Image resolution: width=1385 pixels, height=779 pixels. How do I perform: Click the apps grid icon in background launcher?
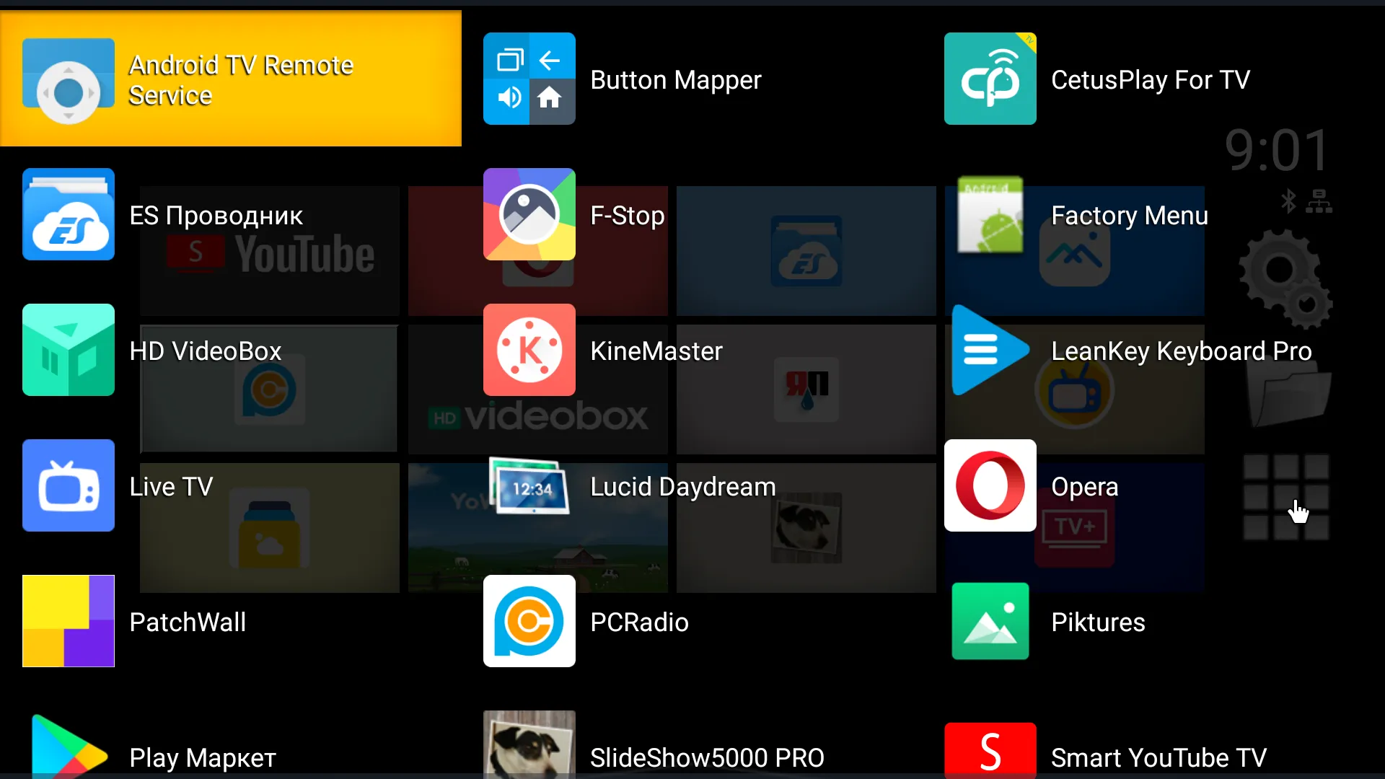pyautogui.click(x=1286, y=497)
